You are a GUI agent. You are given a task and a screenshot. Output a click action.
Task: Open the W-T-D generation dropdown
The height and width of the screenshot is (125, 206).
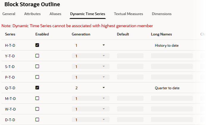(90, 109)
